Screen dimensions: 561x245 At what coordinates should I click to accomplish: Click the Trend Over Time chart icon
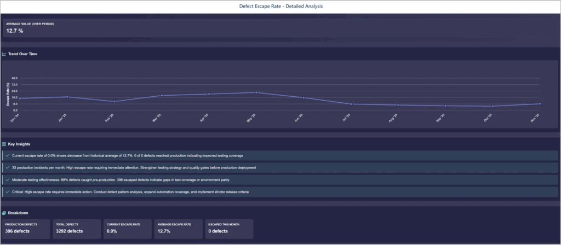[x=4, y=54]
